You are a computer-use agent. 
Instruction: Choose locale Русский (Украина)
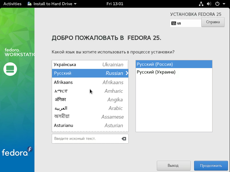click(174, 72)
